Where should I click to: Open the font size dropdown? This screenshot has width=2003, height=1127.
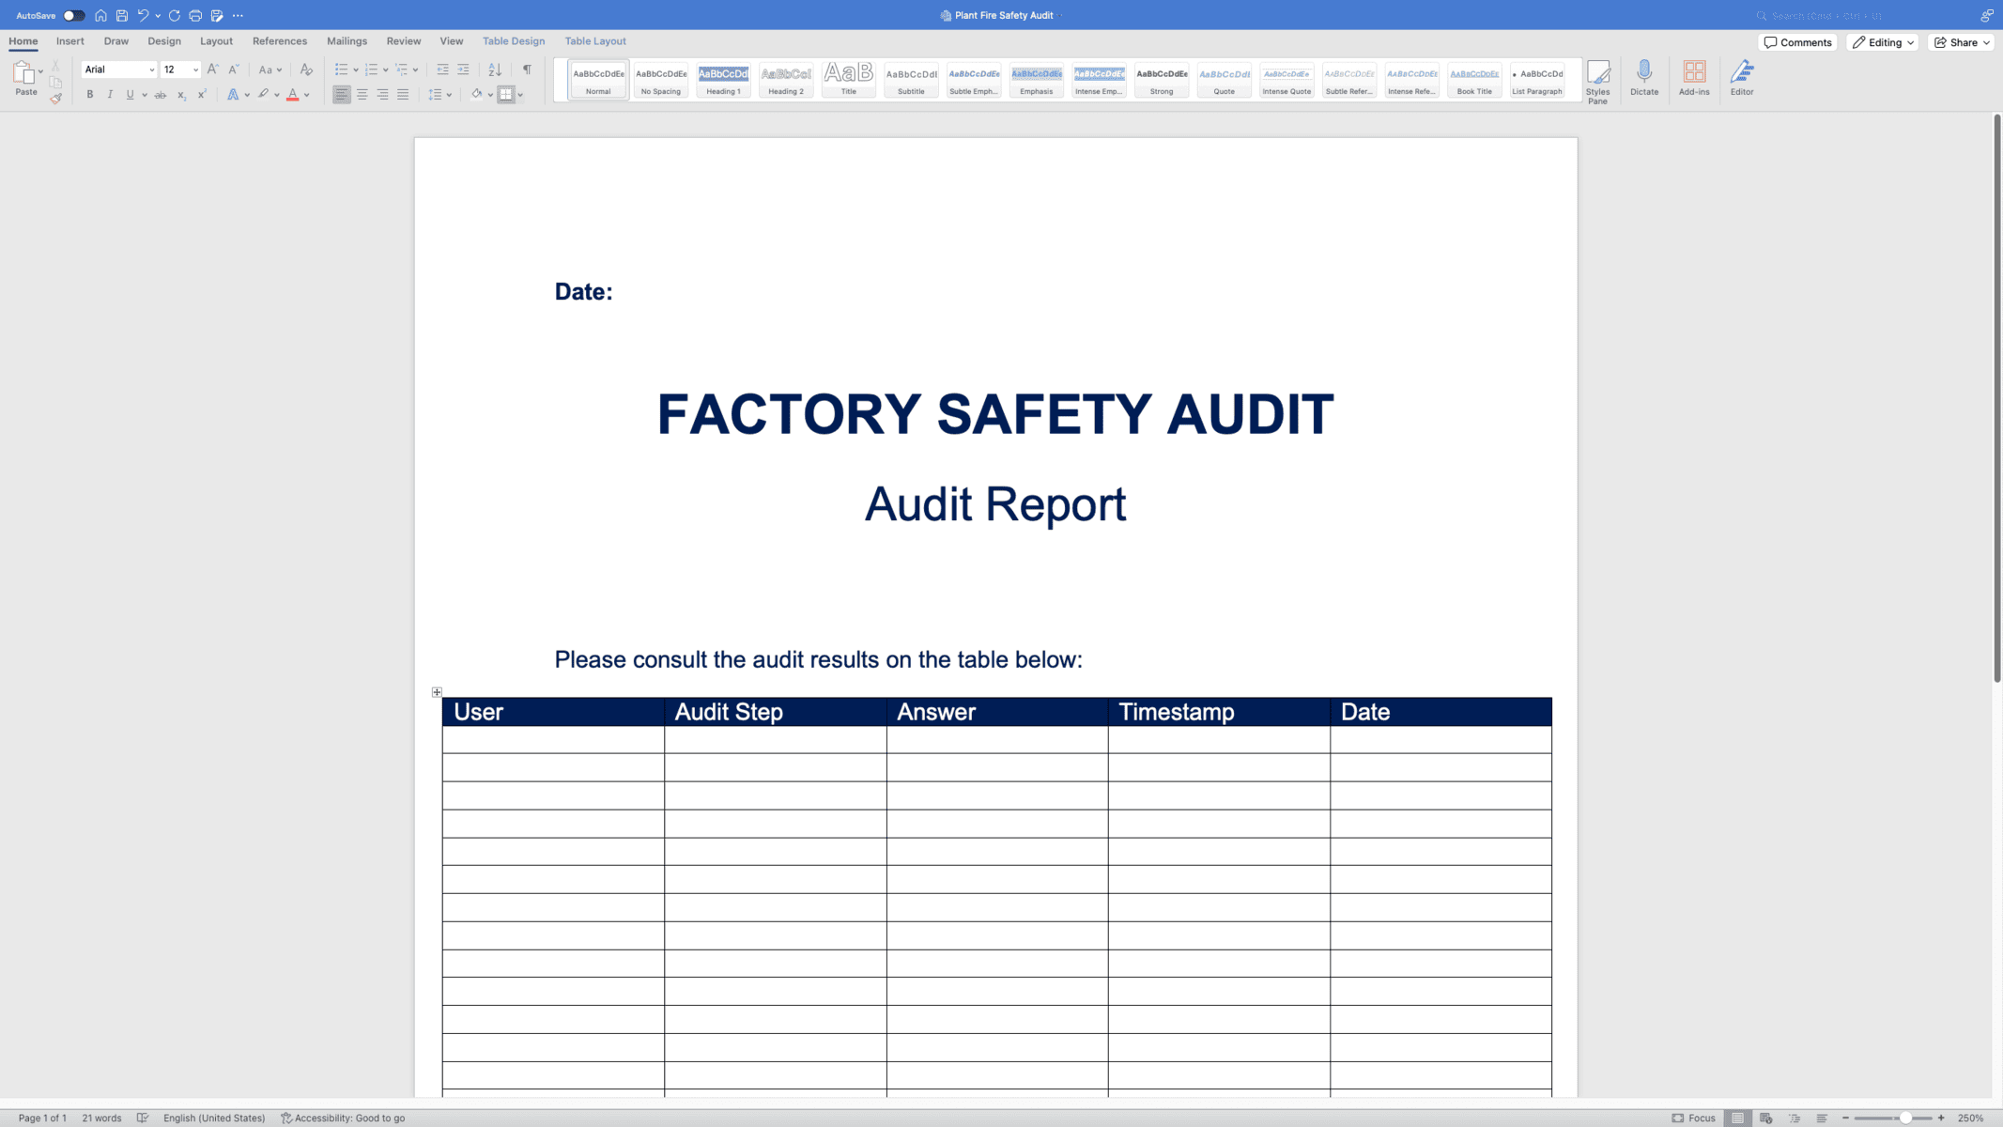click(x=193, y=69)
